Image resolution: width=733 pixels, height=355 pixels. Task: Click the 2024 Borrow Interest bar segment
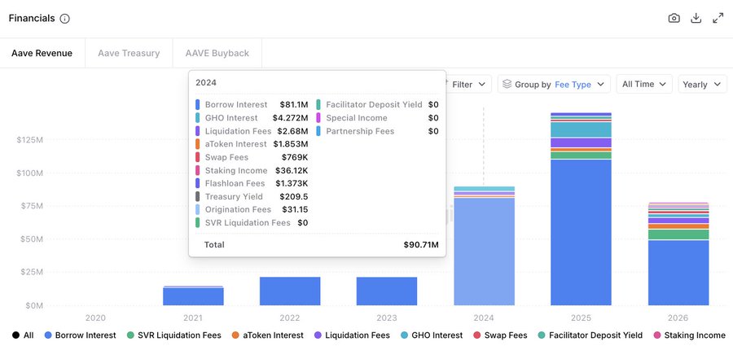pyautogui.click(x=484, y=252)
